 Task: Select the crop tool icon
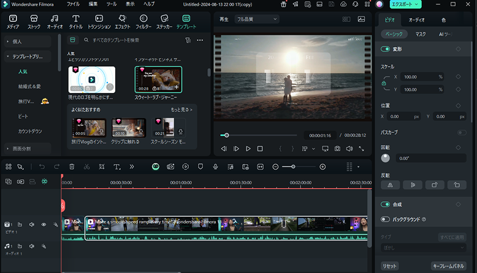pos(102,166)
